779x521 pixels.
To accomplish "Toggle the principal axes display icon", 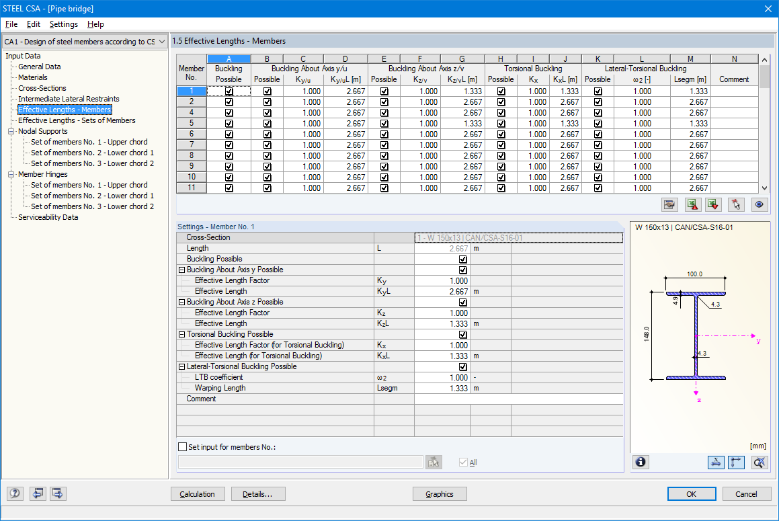I will click(736, 463).
